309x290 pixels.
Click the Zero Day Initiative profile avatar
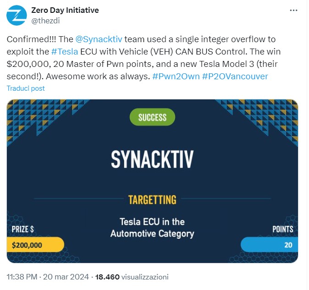[16, 15]
